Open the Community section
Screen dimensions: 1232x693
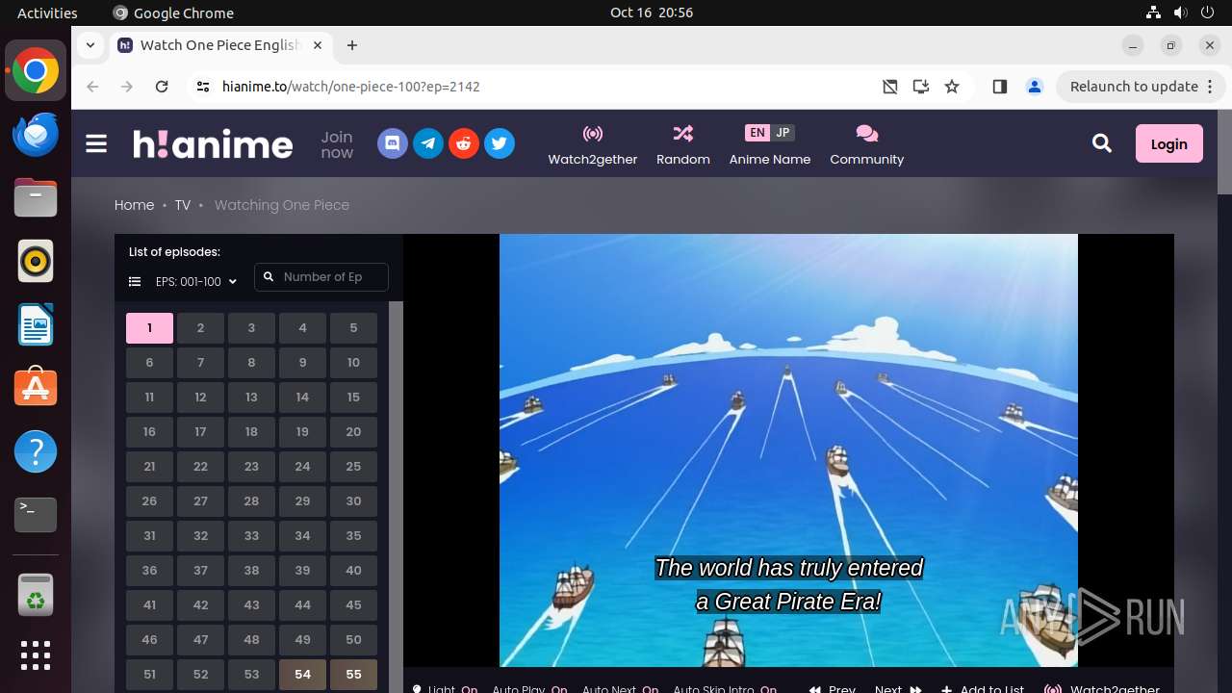[867, 145]
